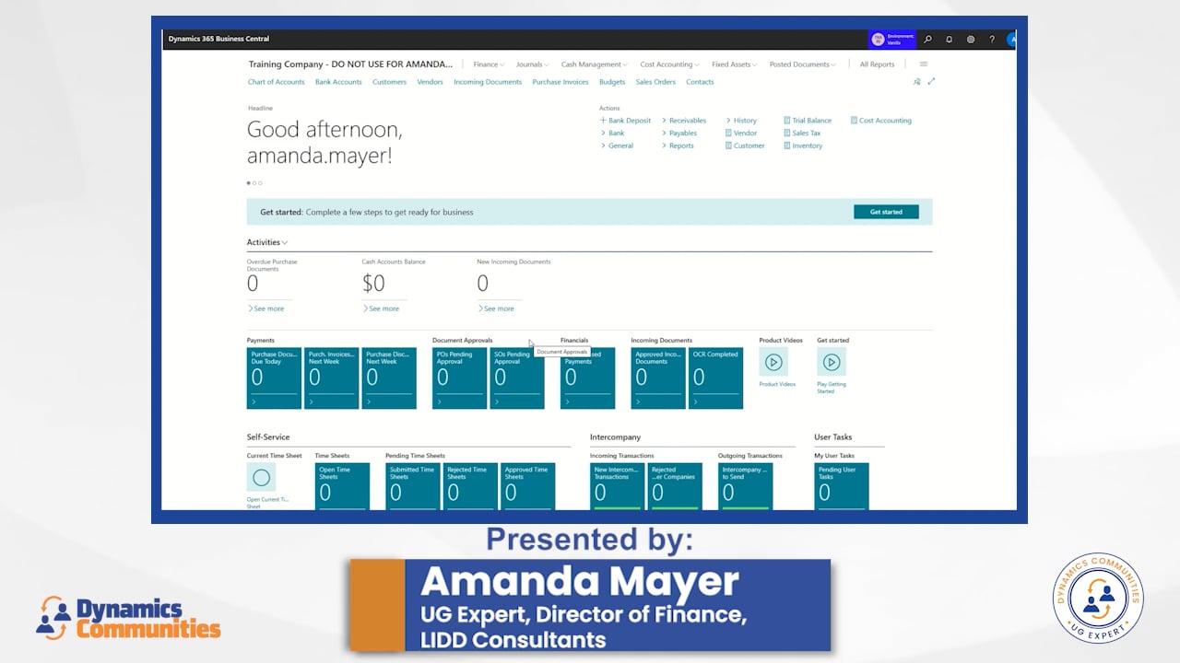The image size is (1180, 663).
Task: Open the Sales Orders list
Action: (x=655, y=82)
